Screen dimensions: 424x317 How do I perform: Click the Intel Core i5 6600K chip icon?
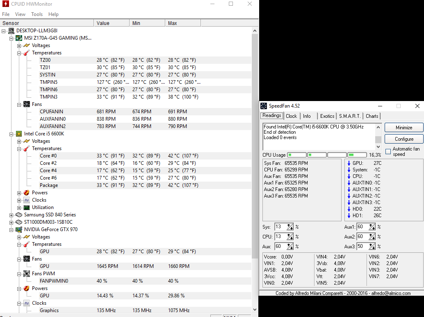coord(19,134)
